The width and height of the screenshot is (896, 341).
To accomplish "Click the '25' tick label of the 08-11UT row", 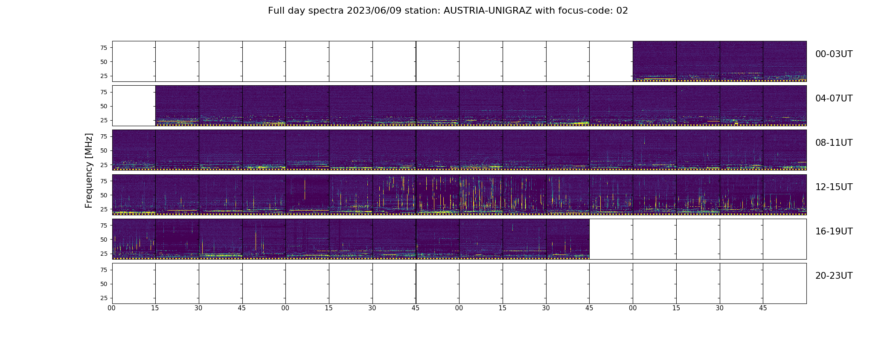I will (103, 165).
